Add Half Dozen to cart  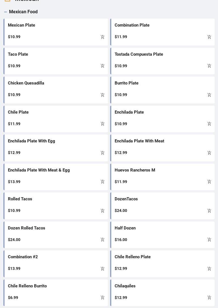tap(209, 240)
